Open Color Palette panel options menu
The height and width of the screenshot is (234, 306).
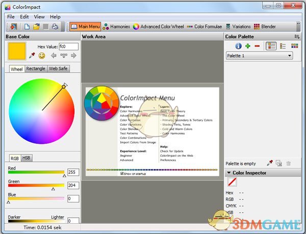[x=297, y=37]
